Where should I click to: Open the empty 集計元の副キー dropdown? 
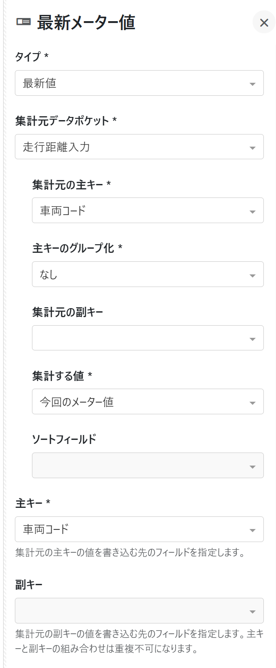coord(140,338)
